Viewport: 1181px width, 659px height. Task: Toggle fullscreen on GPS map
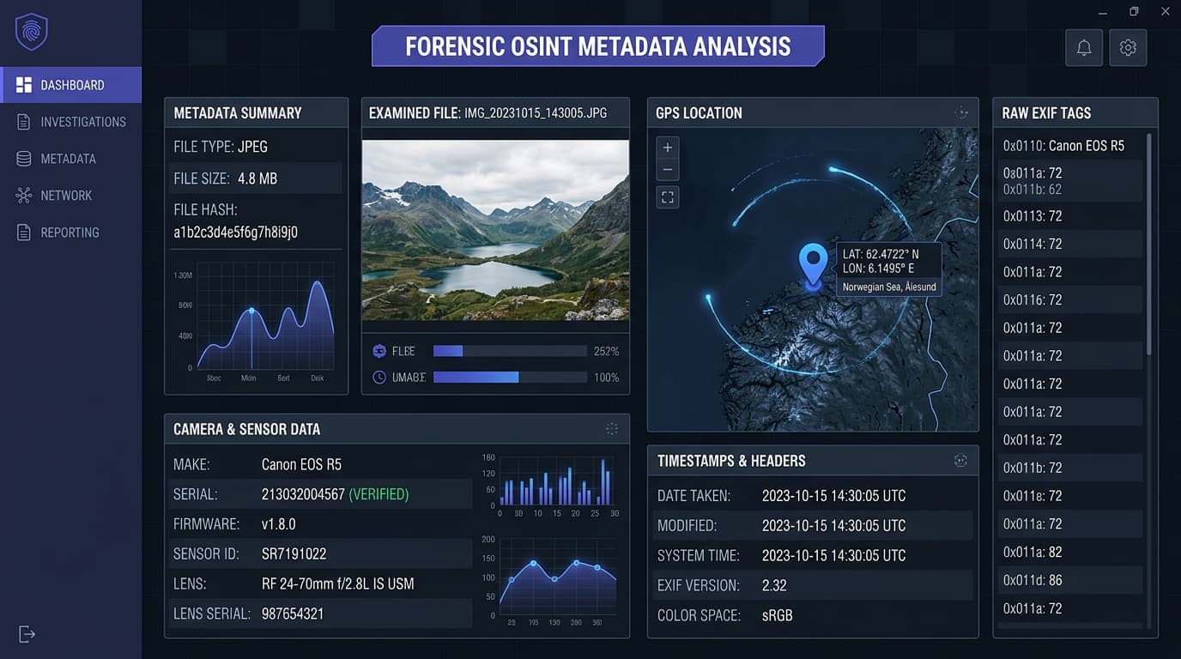[668, 197]
